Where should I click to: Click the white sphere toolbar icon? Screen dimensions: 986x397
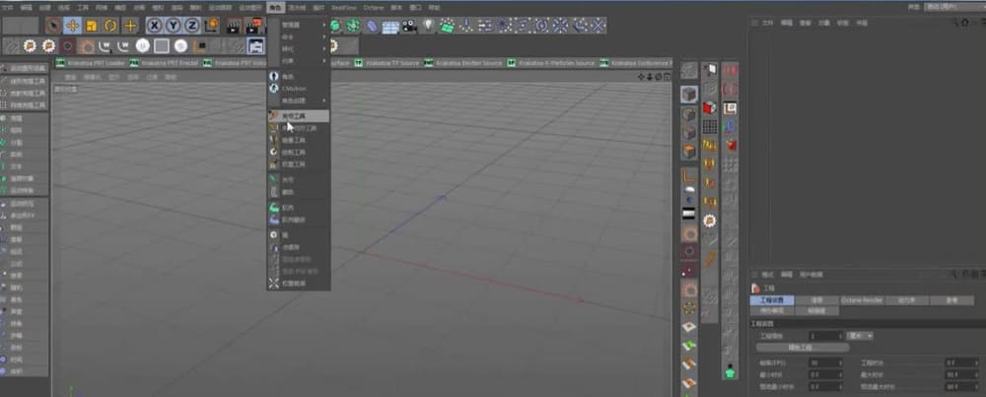[x=143, y=46]
